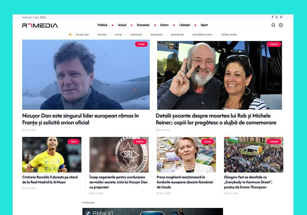
Task: Open the search magnifier icon
Action: tap(273, 25)
